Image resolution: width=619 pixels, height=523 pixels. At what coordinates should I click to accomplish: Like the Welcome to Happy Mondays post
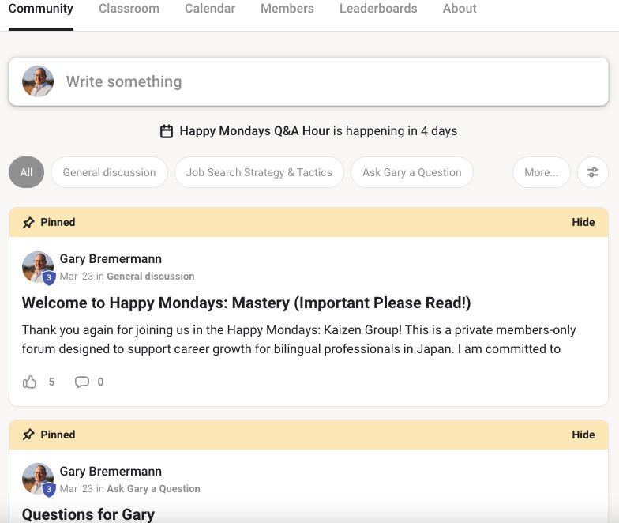point(30,382)
